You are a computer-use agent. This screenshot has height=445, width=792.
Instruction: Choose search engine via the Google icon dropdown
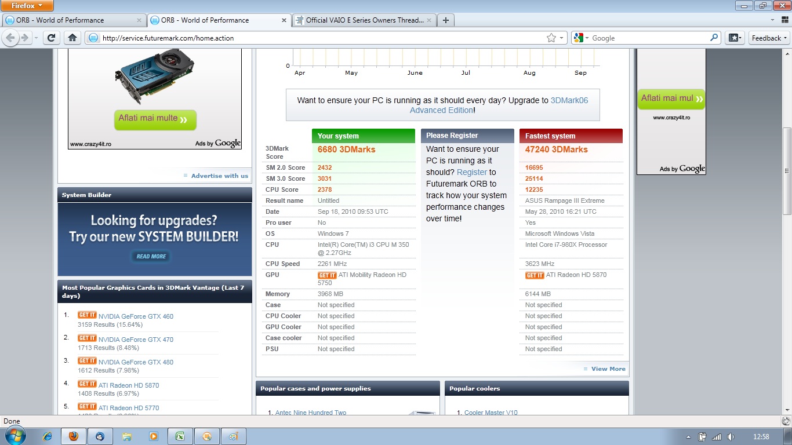581,38
